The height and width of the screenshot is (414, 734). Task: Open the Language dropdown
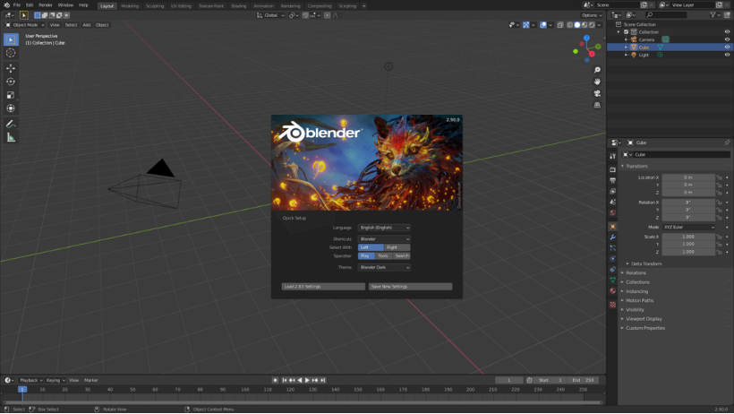(384, 228)
